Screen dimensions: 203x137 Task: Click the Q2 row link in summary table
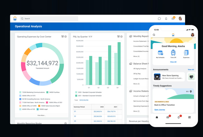(x=75, y=116)
